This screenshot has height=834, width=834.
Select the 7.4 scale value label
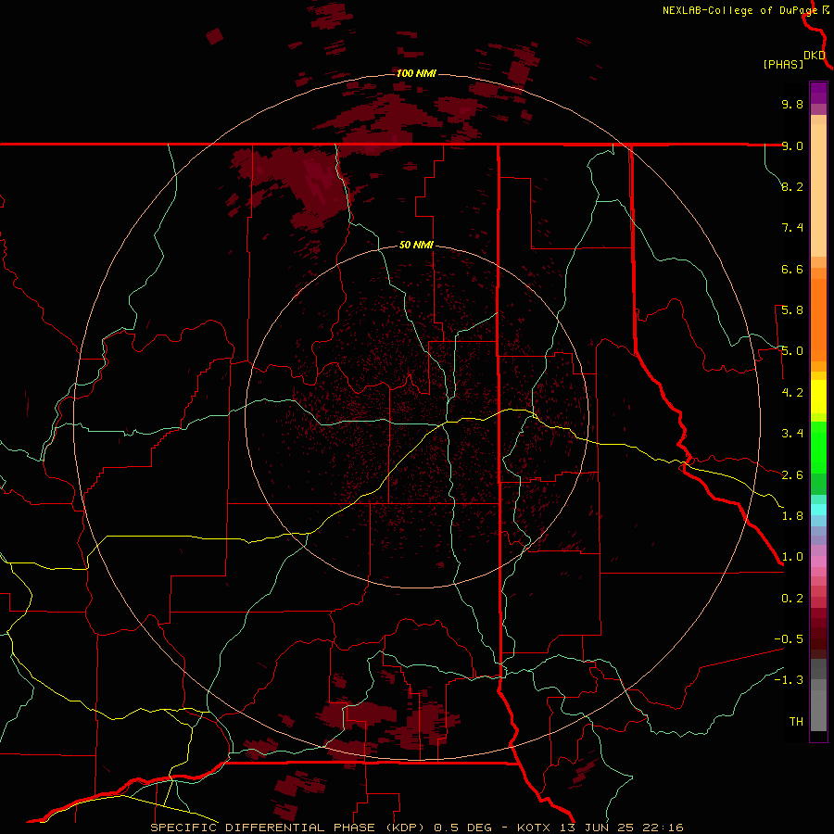(x=792, y=228)
